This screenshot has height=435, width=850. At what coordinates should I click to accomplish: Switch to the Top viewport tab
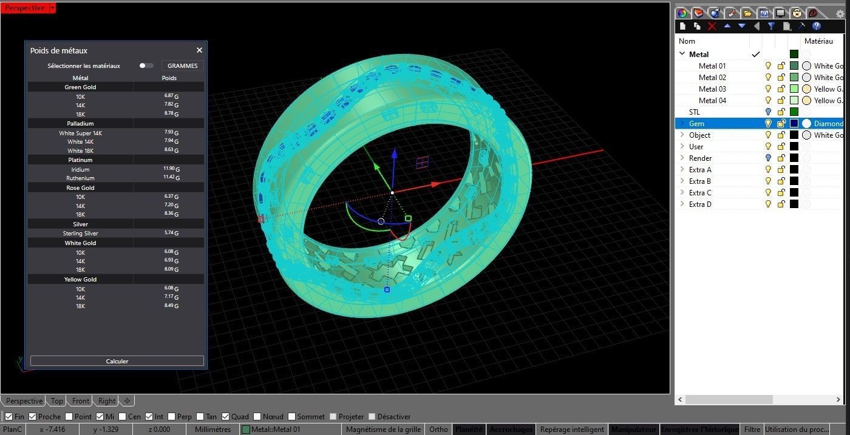[57, 400]
